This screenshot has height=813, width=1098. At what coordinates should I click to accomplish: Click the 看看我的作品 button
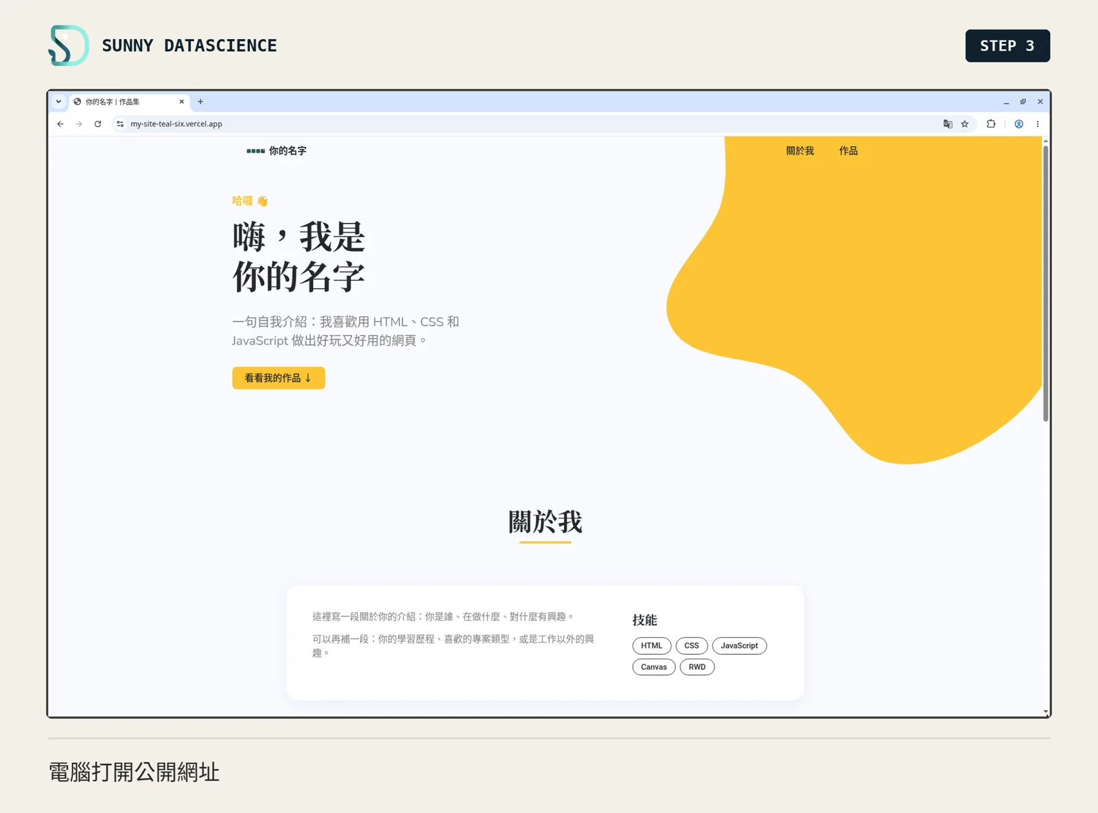[x=279, y=378]
